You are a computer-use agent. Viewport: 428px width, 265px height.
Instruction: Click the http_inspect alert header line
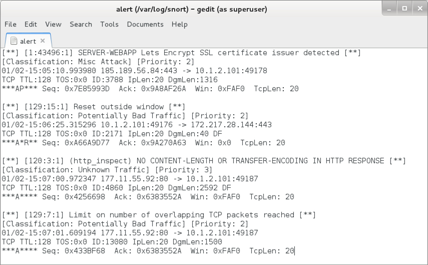click(x=204, y=161)
